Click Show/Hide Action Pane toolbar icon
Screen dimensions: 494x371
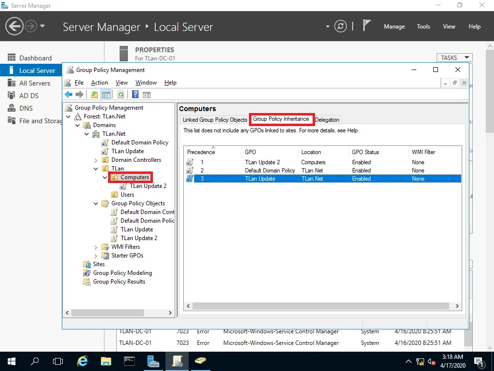147,95
